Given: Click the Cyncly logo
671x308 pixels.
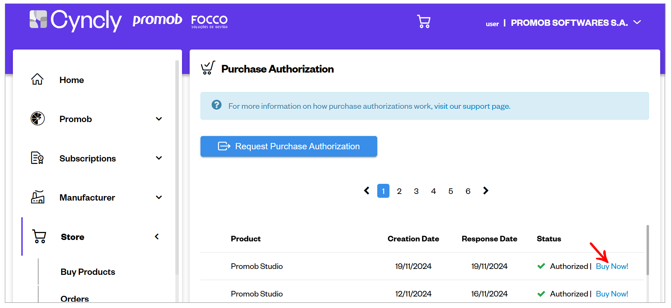Looking at the screenshot, I should pyautogui.click(x=75, y=20).
